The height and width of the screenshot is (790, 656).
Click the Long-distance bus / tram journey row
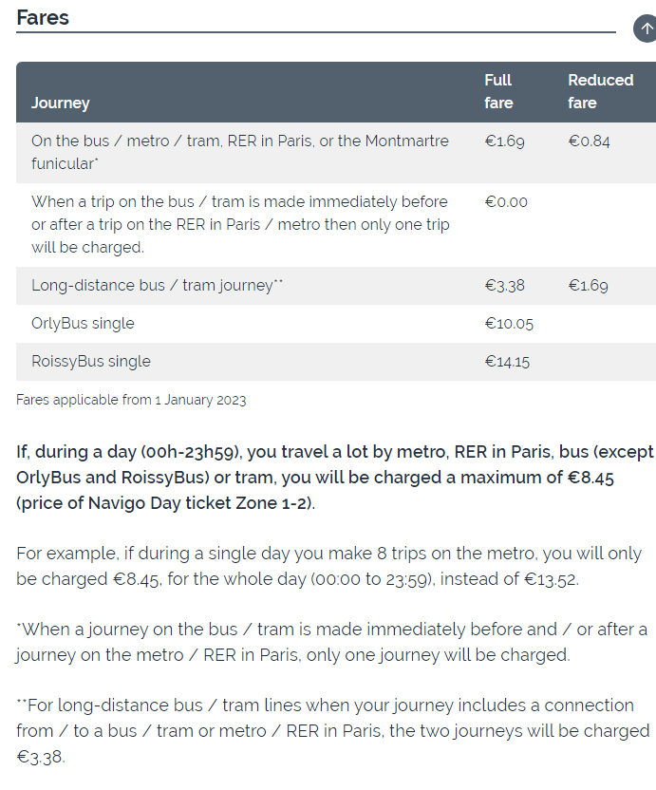pos(336,286)
